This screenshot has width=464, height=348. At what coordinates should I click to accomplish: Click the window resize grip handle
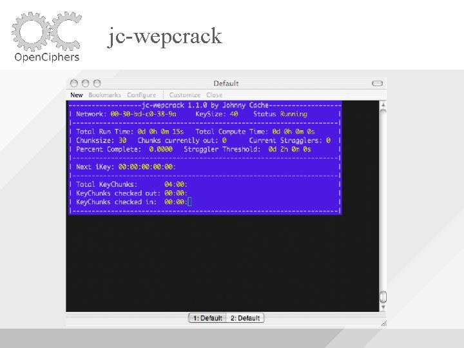pos(384,324)
